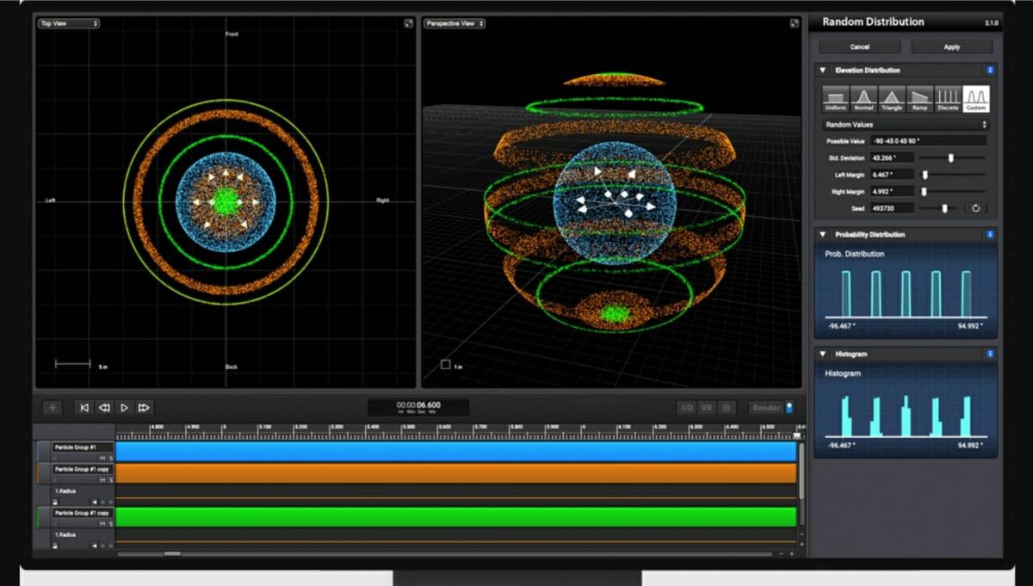Image resolution: width=1033 pixels, height=586 pixels.
Task: Regenerate the Seed with the refresh icon
Action: (976, 207)
